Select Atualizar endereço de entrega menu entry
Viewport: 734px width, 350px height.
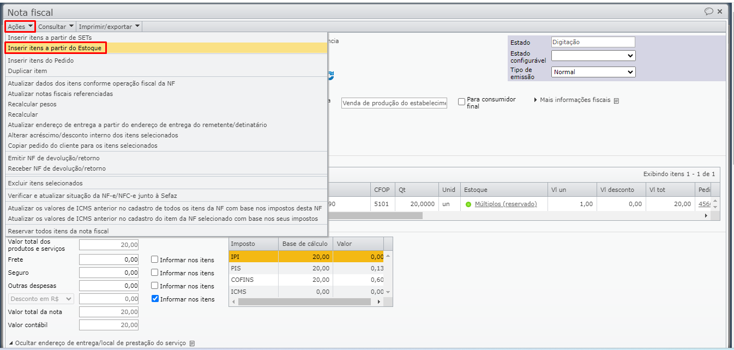tap(166, 125)
